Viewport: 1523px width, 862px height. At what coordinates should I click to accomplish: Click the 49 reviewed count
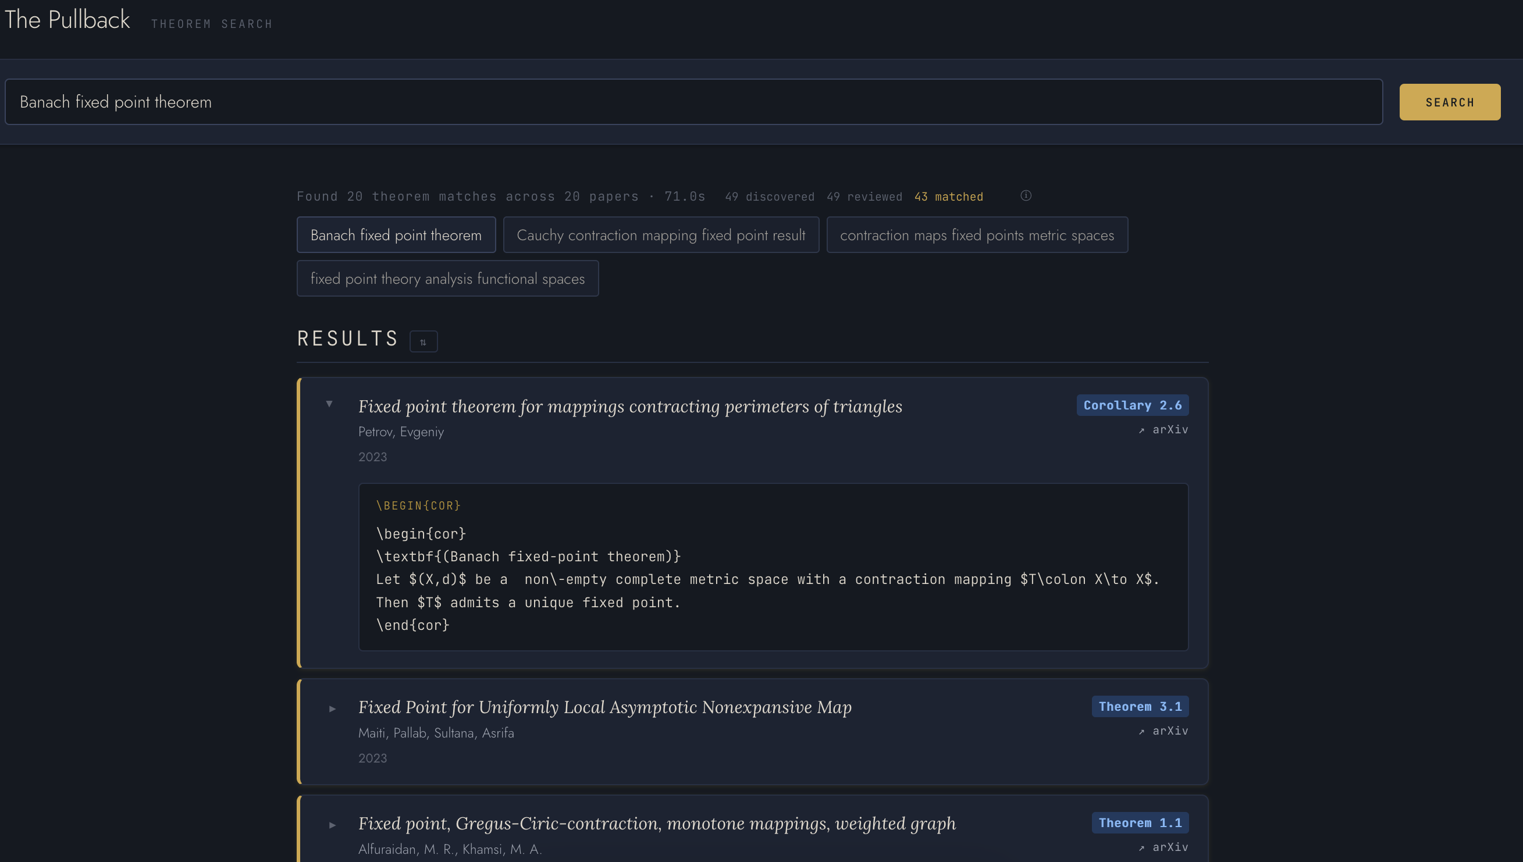[864, 197]
